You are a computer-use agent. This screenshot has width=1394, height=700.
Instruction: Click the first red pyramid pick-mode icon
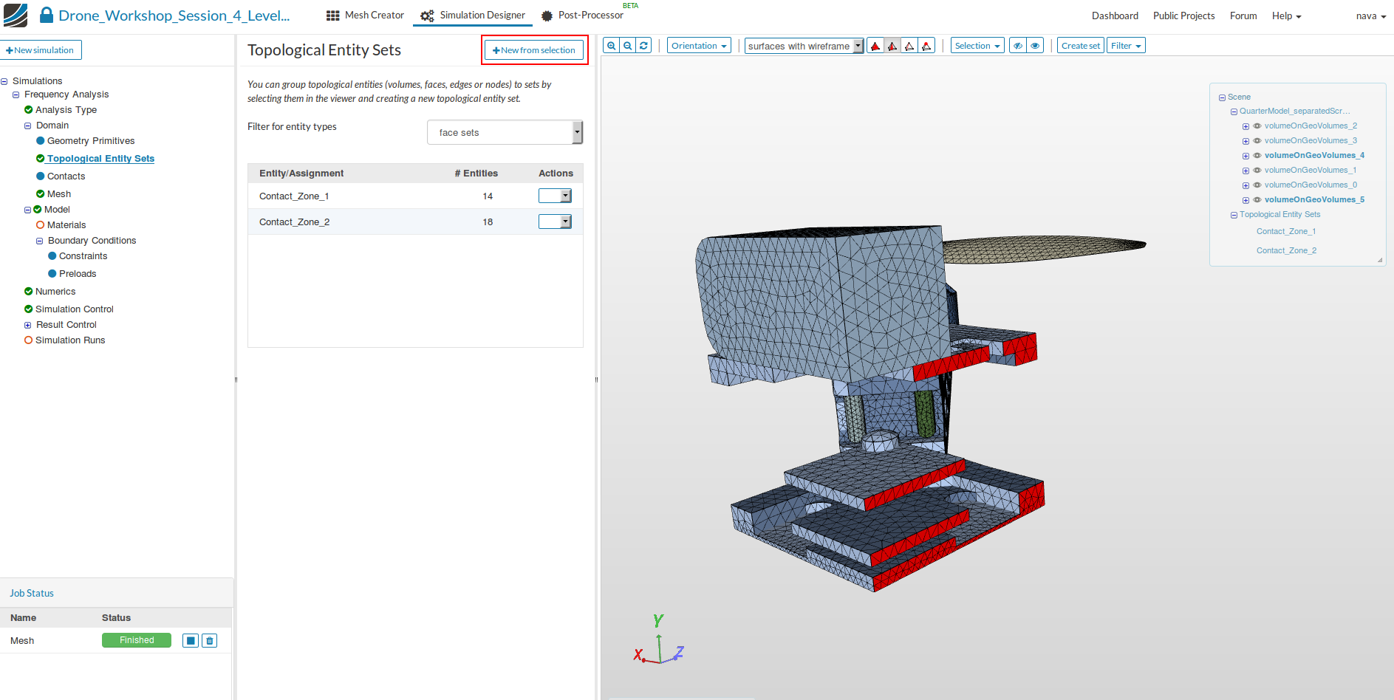(875, 46)
